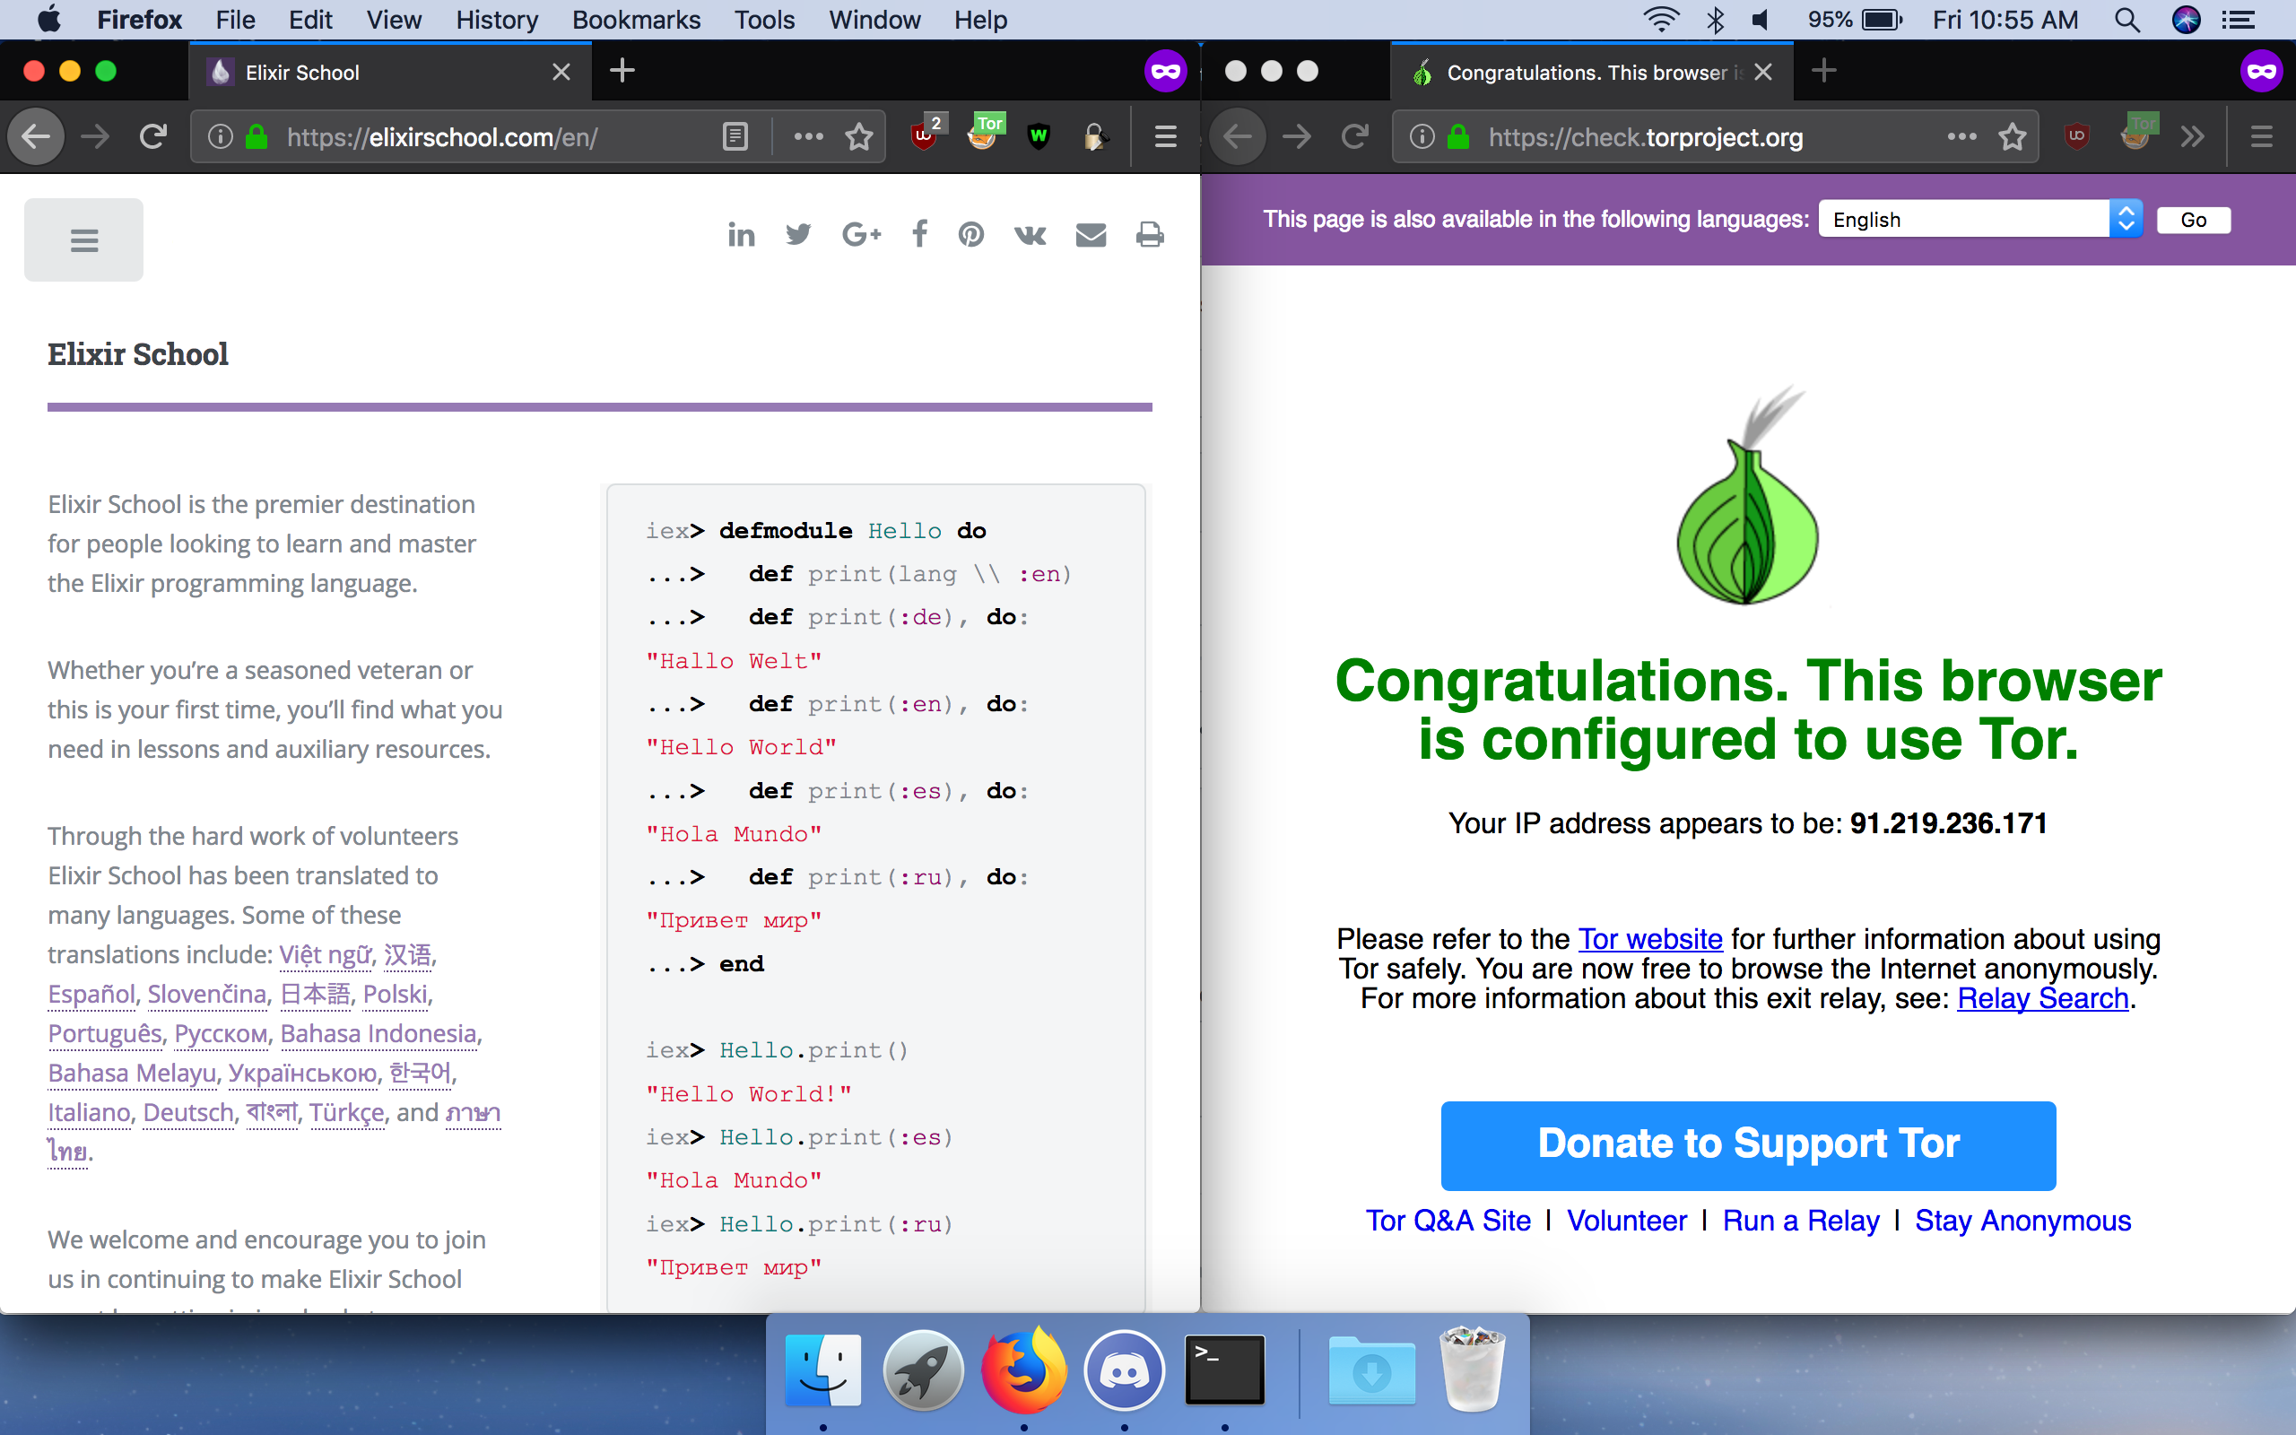
Task: Open Downloads folder in the Dock
Action: (1372, 1370)
